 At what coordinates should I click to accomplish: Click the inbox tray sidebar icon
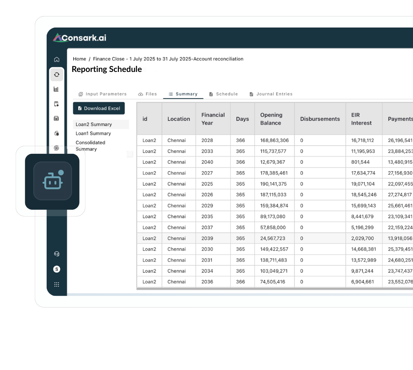[x=57, y=119]
